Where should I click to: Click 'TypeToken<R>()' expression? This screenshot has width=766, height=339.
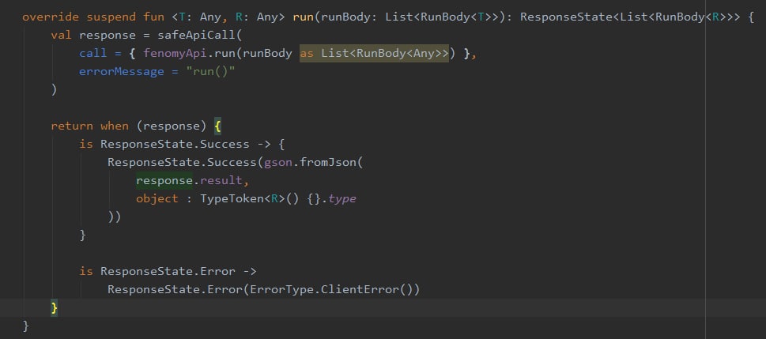250,199
